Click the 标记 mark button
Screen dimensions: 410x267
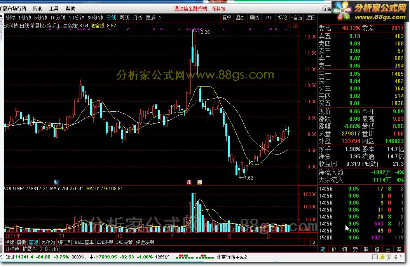coord(283,17)
